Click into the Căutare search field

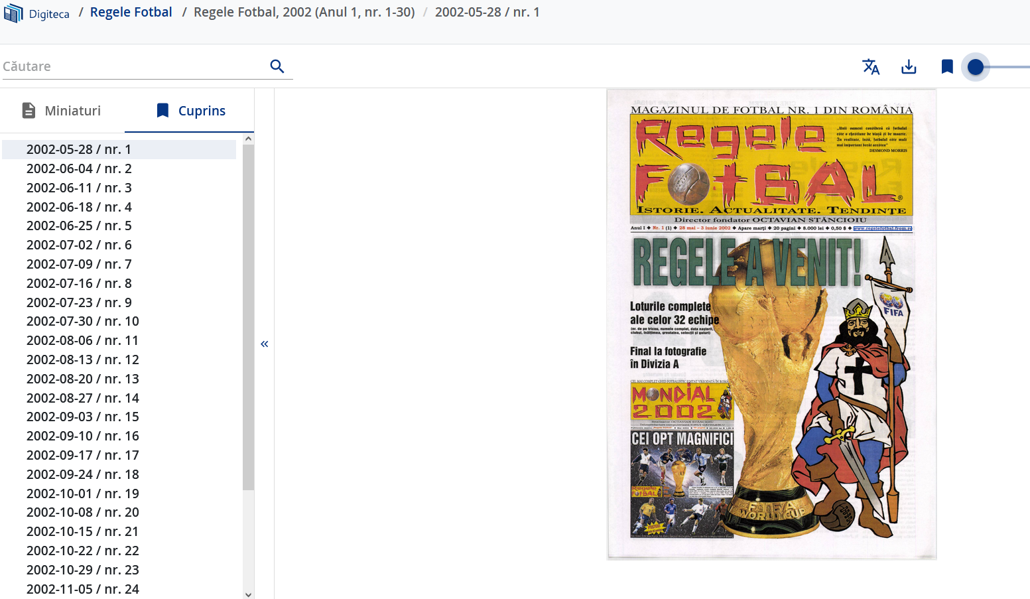point(133,66)
